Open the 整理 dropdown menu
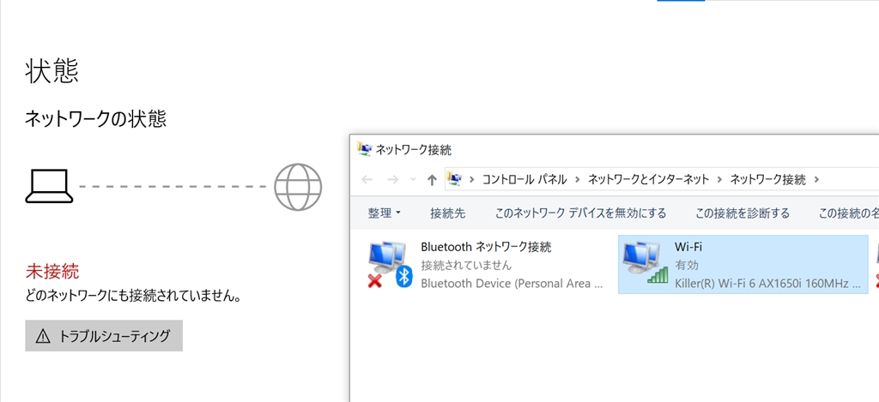 pyautogui.click(x=385, y=213)
